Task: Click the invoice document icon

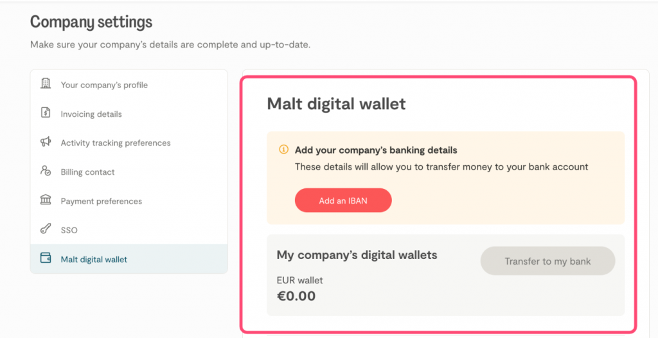Action: click(x=46, y=113)
